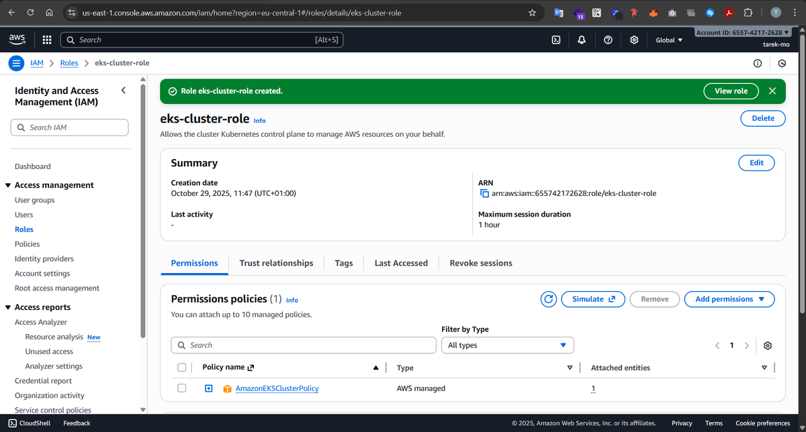
Task: Collapse the Access management section
Action: tap(8, 185)
